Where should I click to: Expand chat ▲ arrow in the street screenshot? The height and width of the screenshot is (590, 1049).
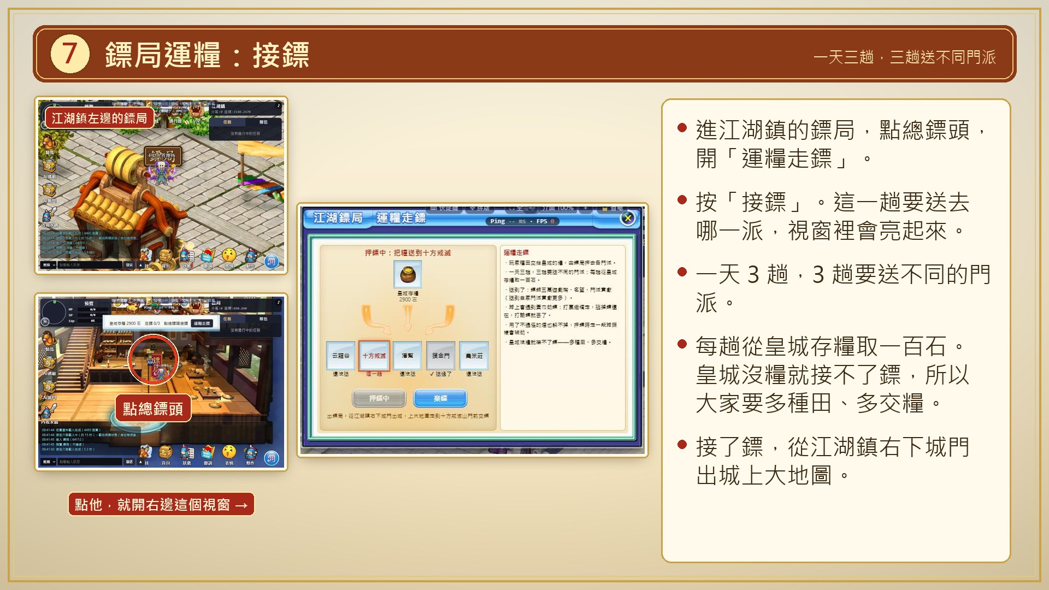[x=141, y=265]
